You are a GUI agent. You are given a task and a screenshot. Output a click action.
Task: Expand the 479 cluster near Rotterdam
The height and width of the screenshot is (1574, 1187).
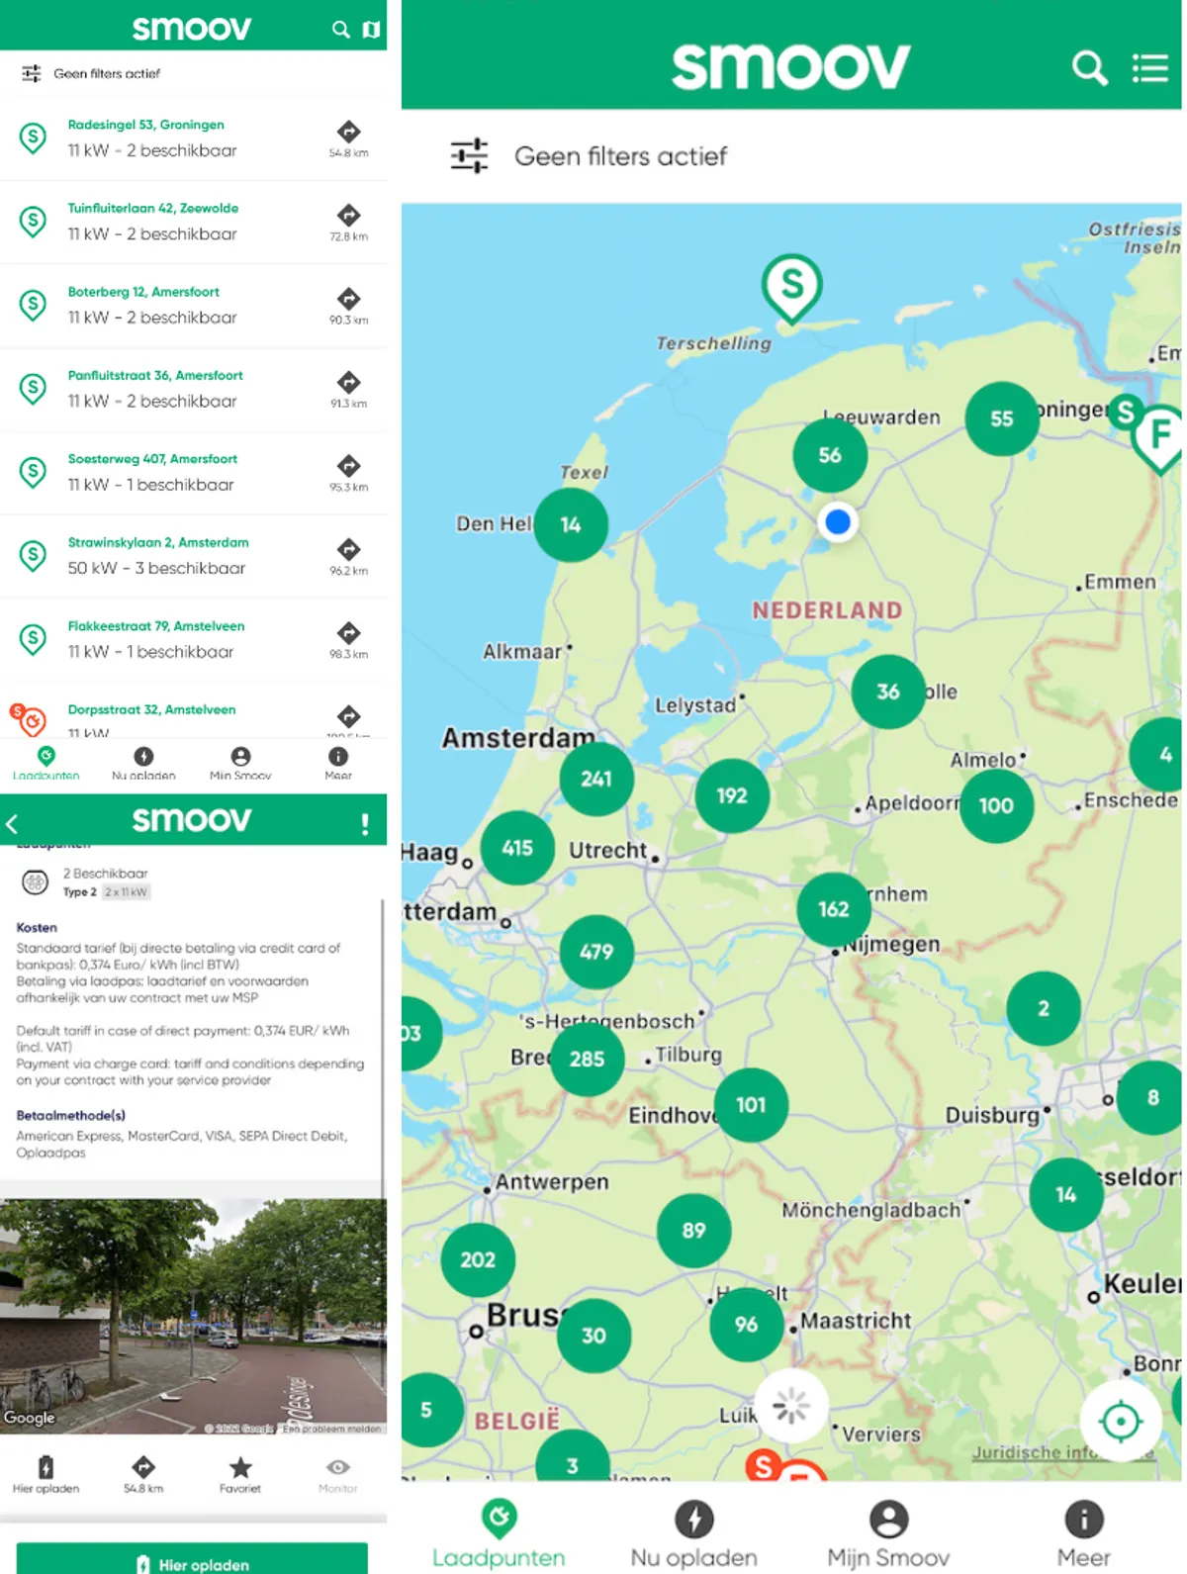pos(596,952)
